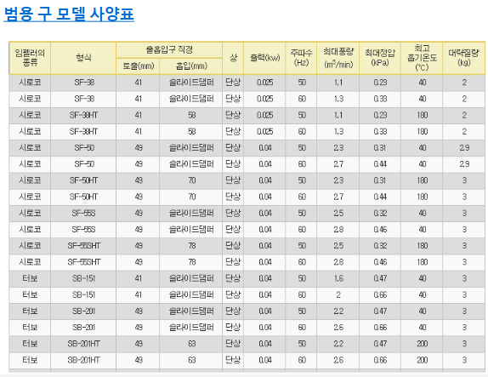The height and width of the screenshot is (377, 488).
Task: Click 단상 in the SF-38 50 Hz row
Action: pos(233,83)
